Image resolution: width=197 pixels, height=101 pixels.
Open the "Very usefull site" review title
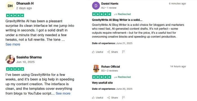102,83
